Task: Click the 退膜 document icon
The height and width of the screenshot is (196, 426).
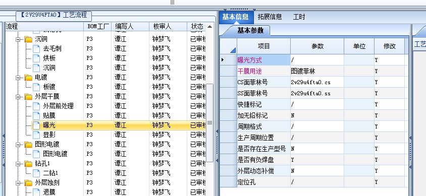Action: [x=36, y=192]
